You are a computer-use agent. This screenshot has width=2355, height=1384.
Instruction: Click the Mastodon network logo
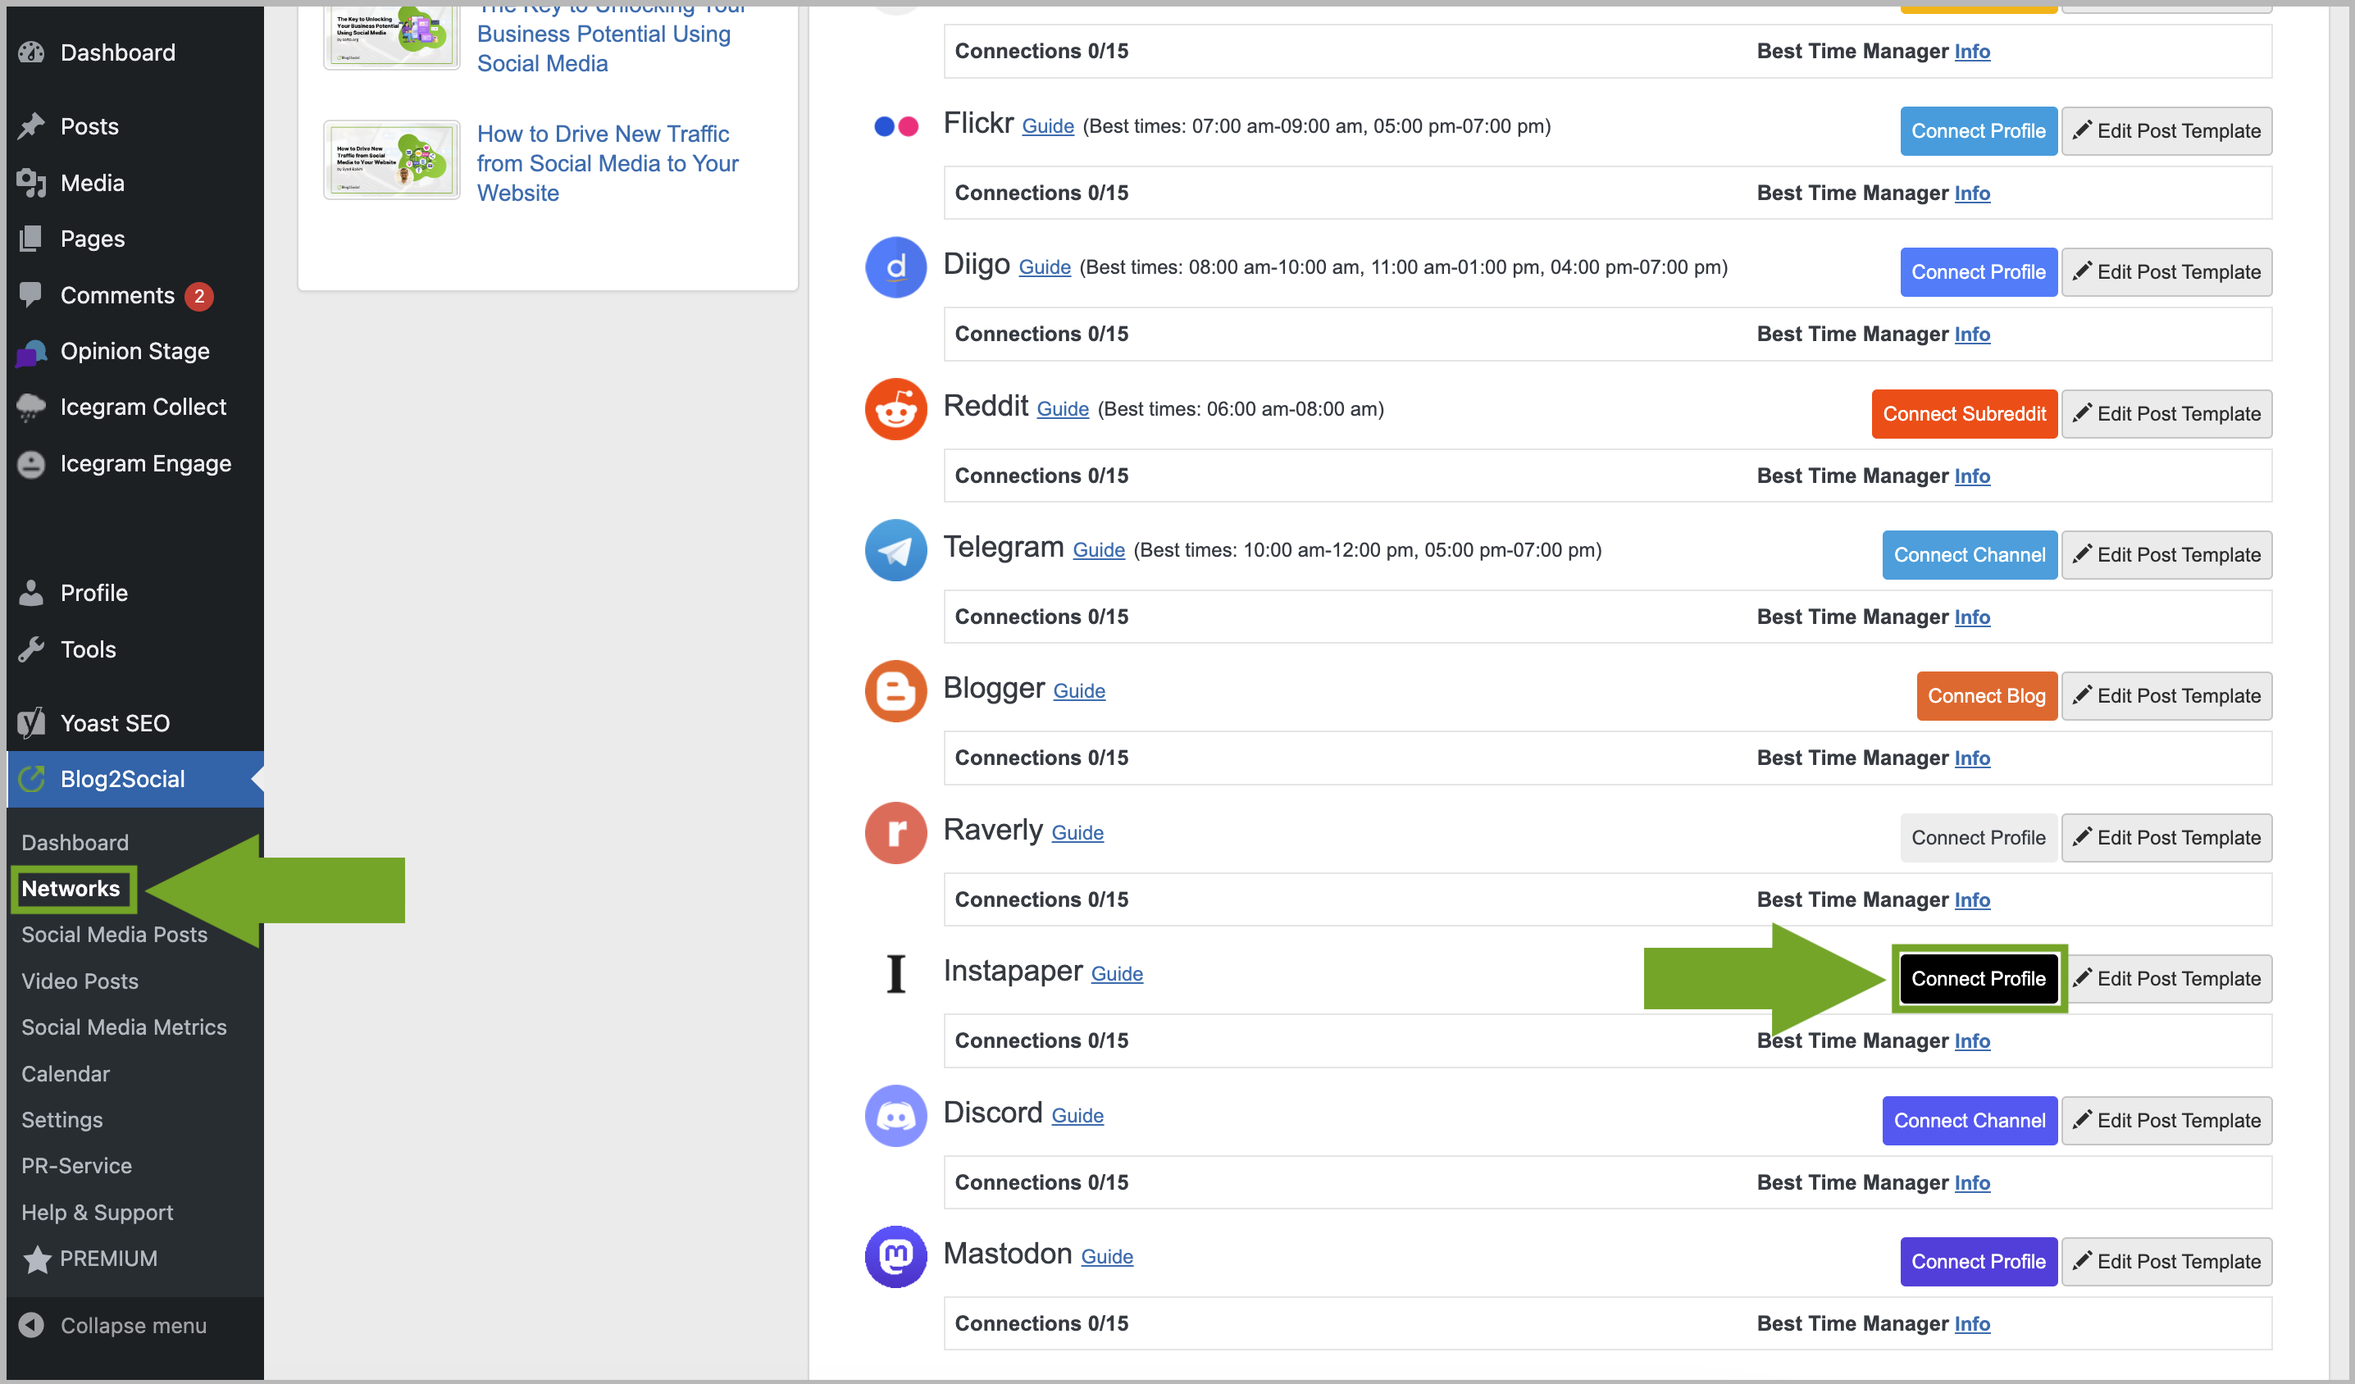(x=896, y=1257)
